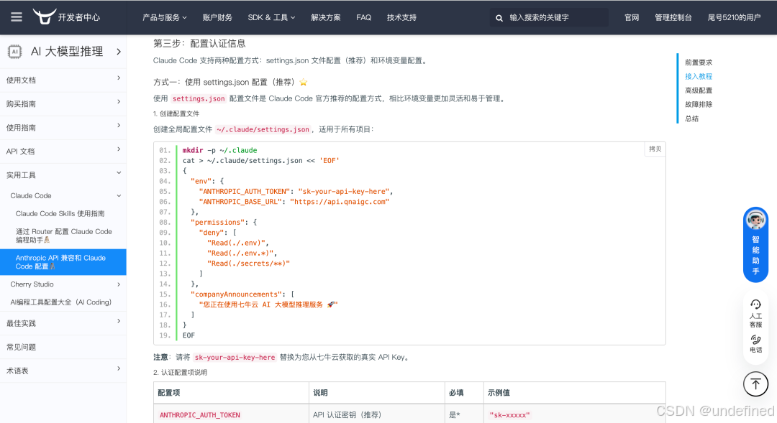Open 管理控制台 link
Image resolution: width=777 pixels, height=423 pixels.
673,17
